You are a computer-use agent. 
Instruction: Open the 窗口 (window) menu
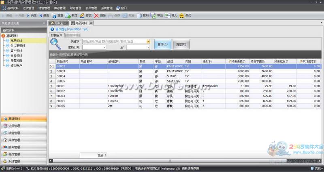[122, 8]
